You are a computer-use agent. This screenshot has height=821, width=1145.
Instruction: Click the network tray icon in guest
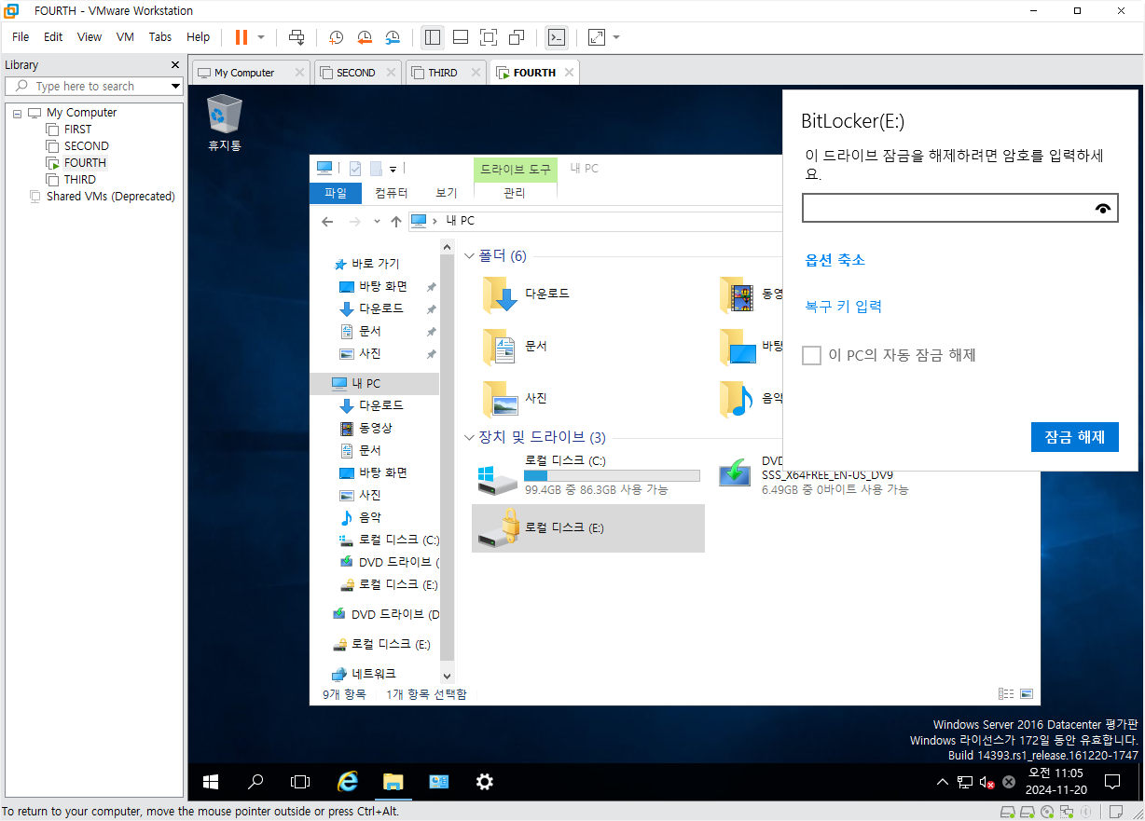tap(965, 782)
